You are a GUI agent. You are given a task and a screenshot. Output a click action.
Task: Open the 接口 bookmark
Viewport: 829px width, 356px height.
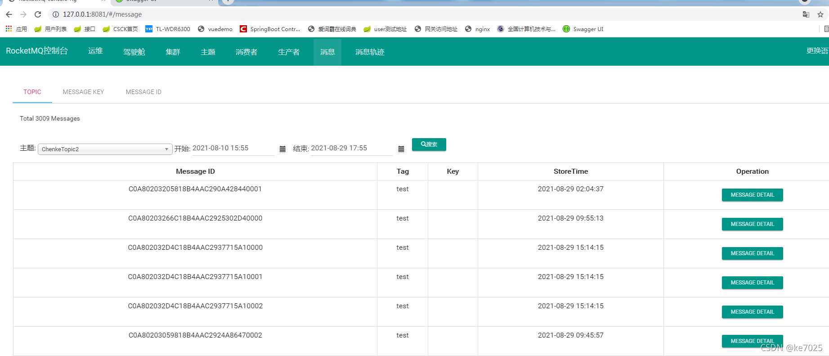pos(85,29)
